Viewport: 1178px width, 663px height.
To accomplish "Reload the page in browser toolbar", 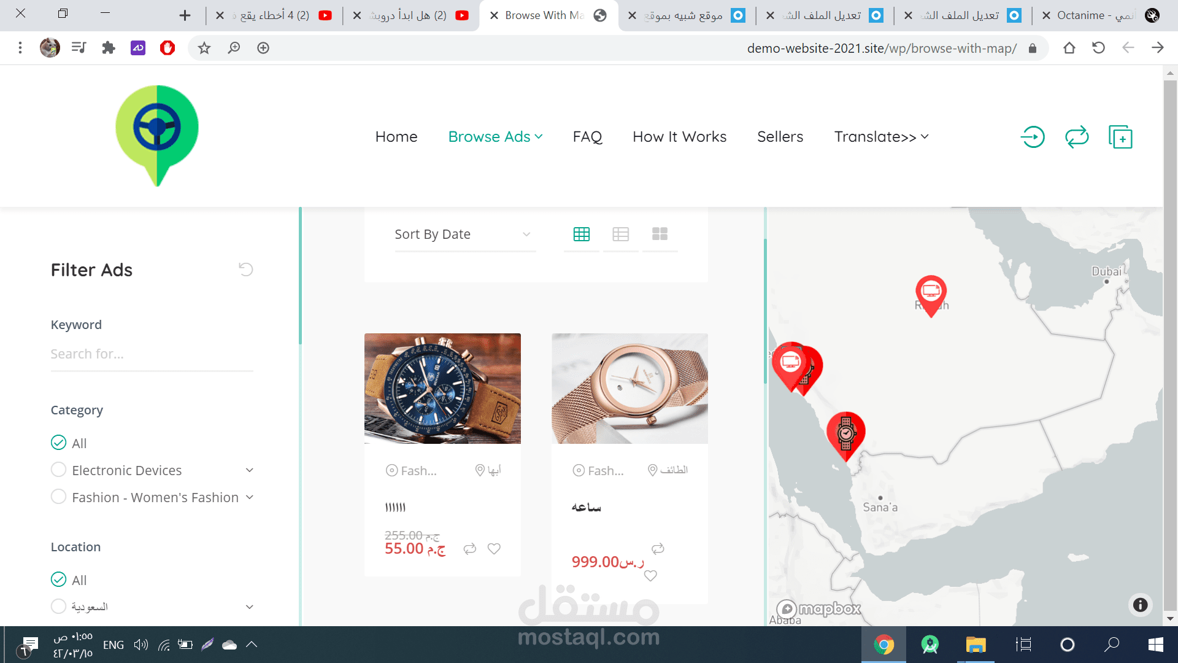I will click(x=1099, y=48).
